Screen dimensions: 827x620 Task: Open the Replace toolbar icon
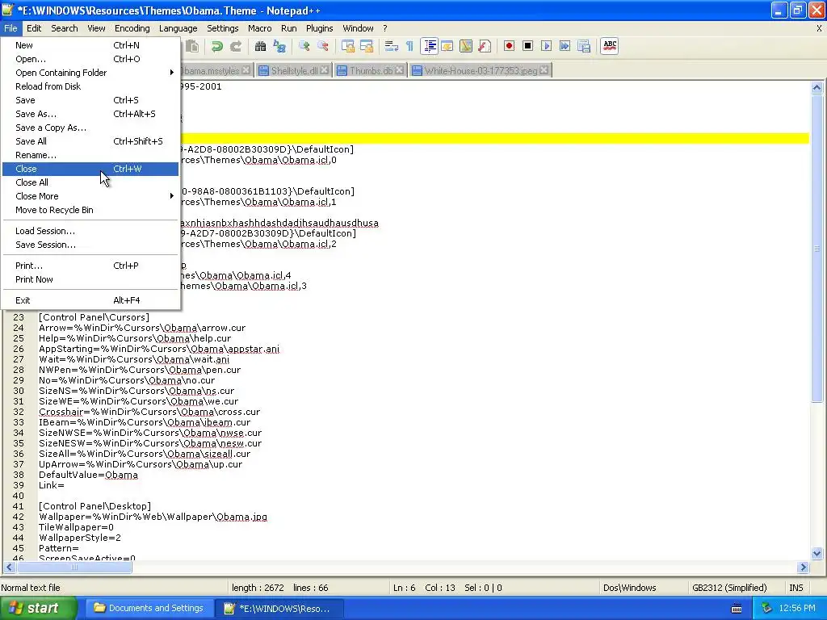click(x=279, y=46)
